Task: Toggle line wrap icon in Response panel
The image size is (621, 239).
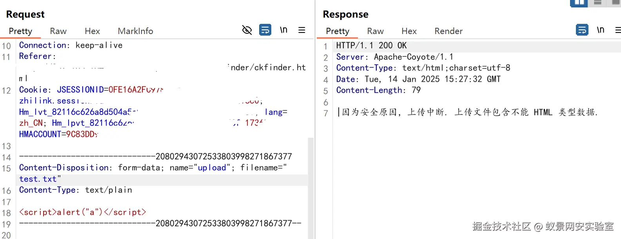Action: (582, 30)
